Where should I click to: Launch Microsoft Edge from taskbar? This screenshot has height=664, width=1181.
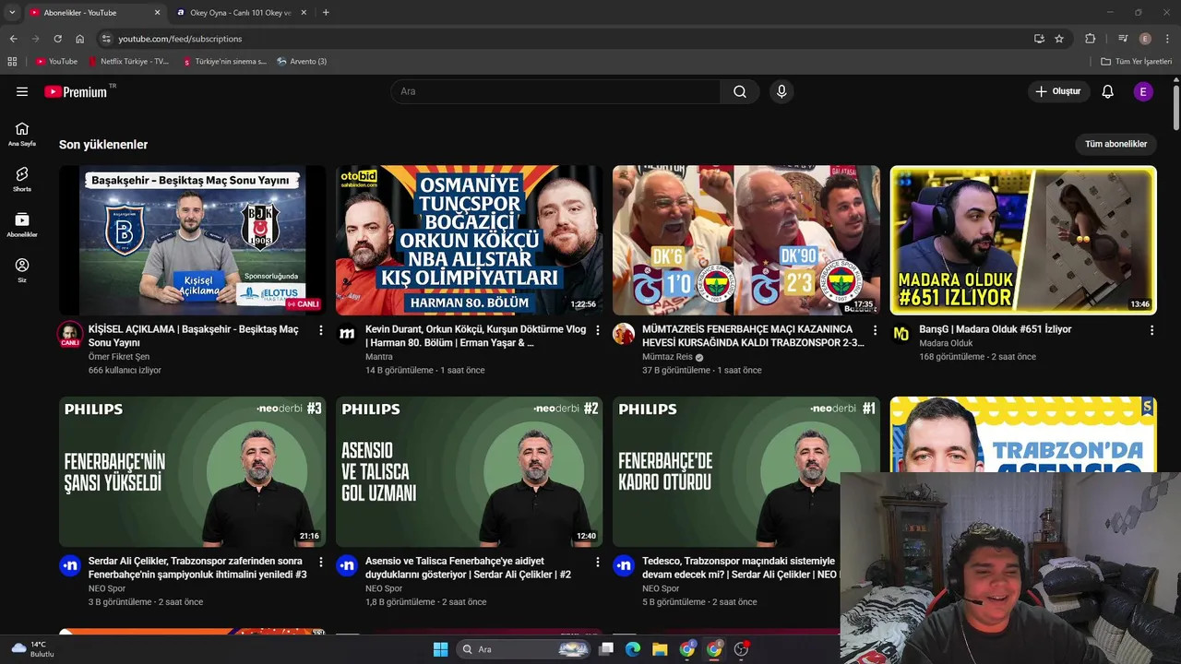(633, 649)
